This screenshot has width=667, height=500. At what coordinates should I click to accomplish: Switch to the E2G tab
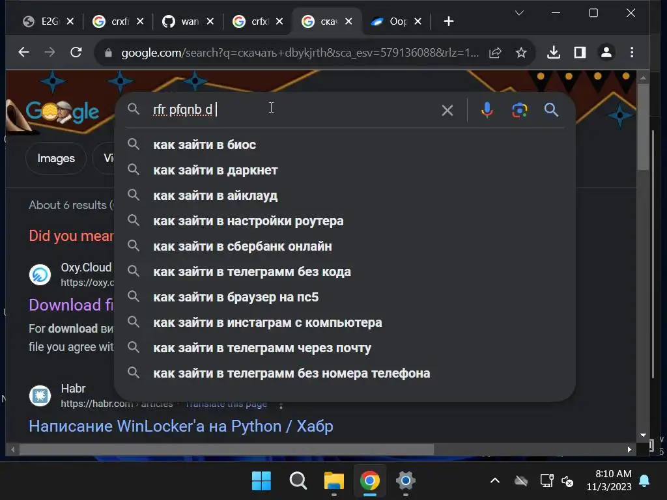(41, 21)
